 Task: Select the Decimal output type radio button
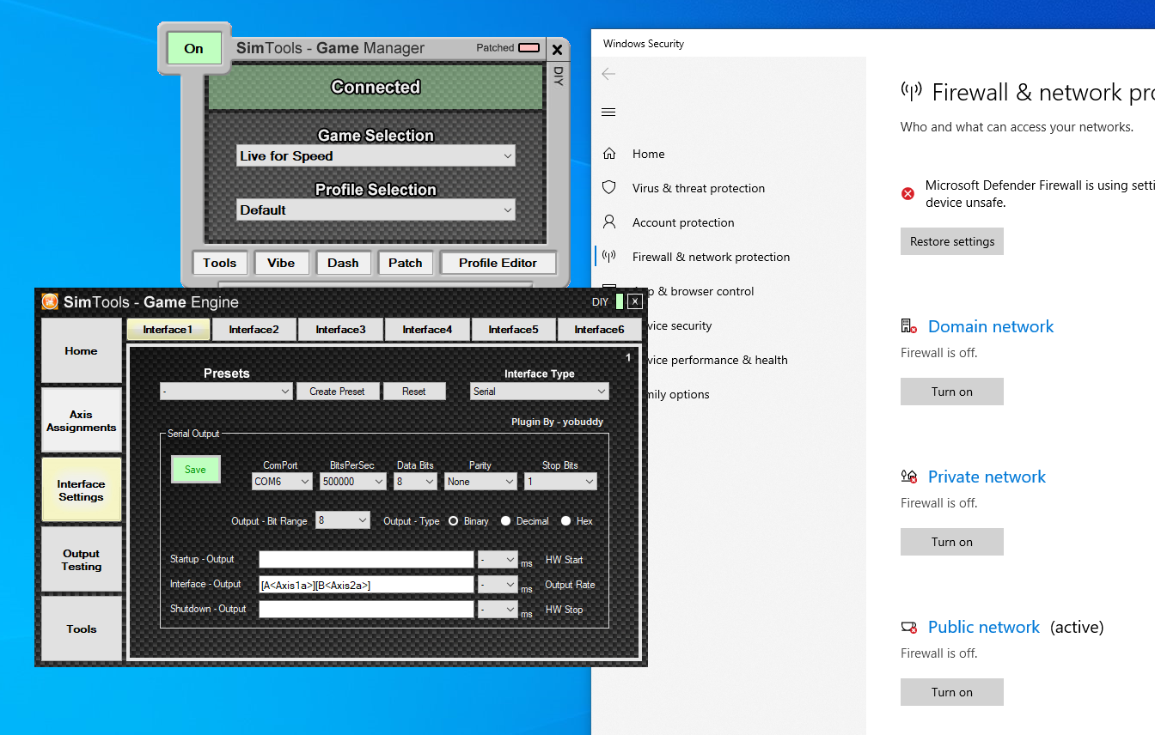click(x=505, y=521)
